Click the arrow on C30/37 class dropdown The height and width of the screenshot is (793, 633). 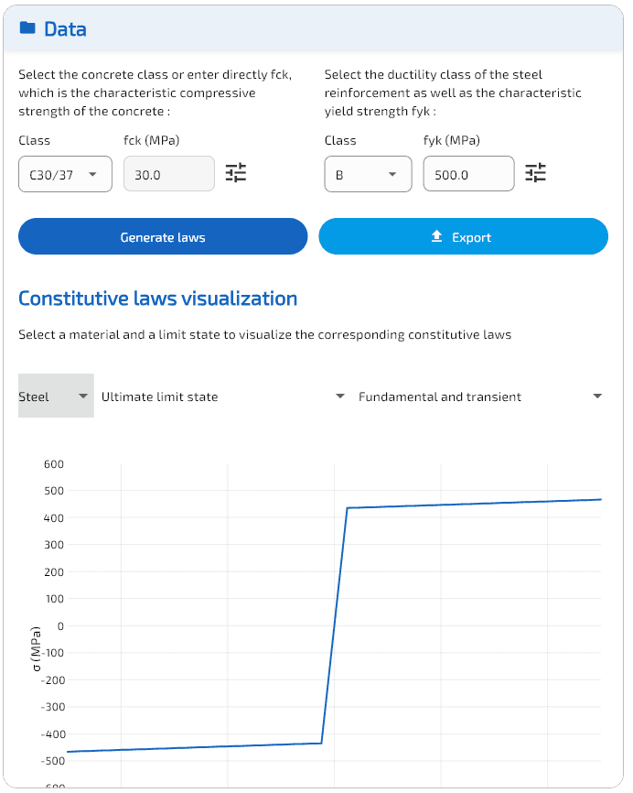[92, 174]
